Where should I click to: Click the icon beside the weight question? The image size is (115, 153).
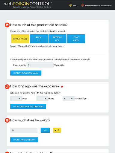point(7,120)
